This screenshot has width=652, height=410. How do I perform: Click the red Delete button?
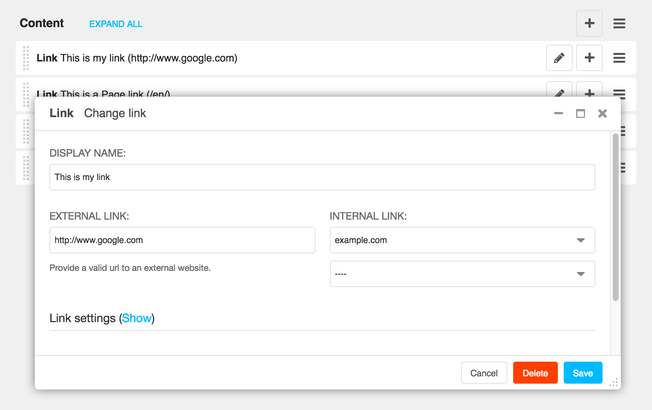pyautogui.click(x=535, y=373)
